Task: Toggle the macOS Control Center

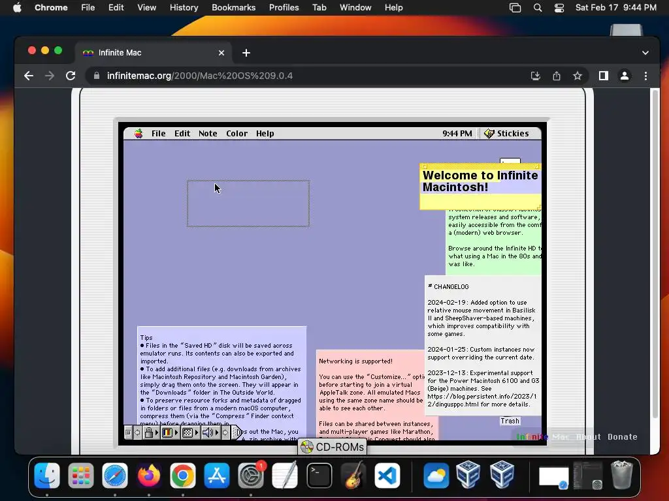Action: (x=559, y=8)
